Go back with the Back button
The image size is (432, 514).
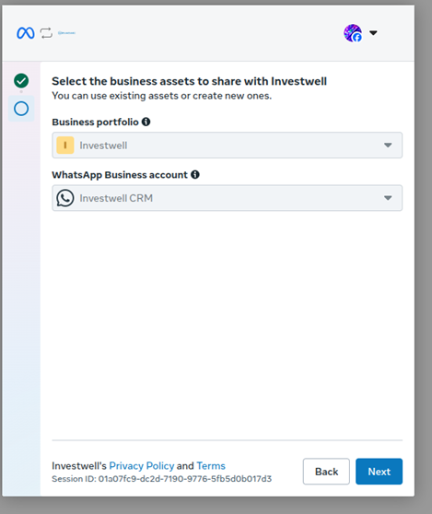(326, 472)
